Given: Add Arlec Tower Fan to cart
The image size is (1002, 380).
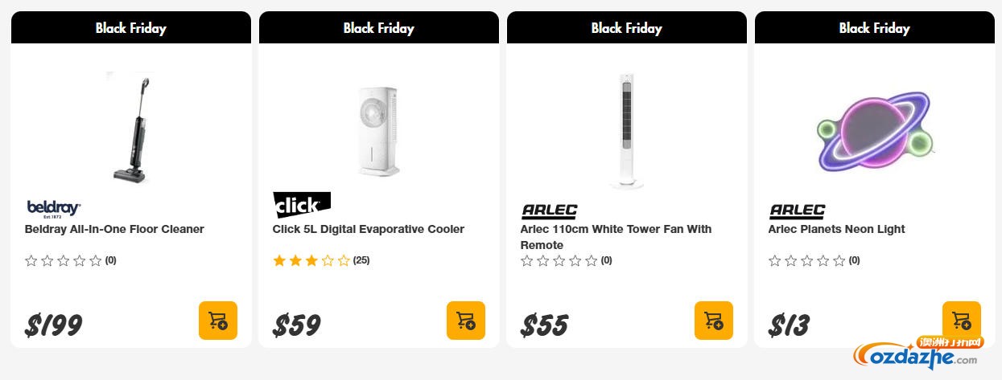Looking at the screenshot, I should (714, 321).
